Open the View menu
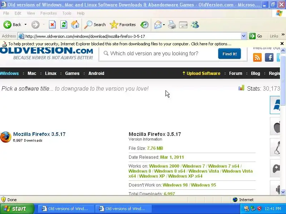Screen dimensions: 286x214 pos(31,13)
